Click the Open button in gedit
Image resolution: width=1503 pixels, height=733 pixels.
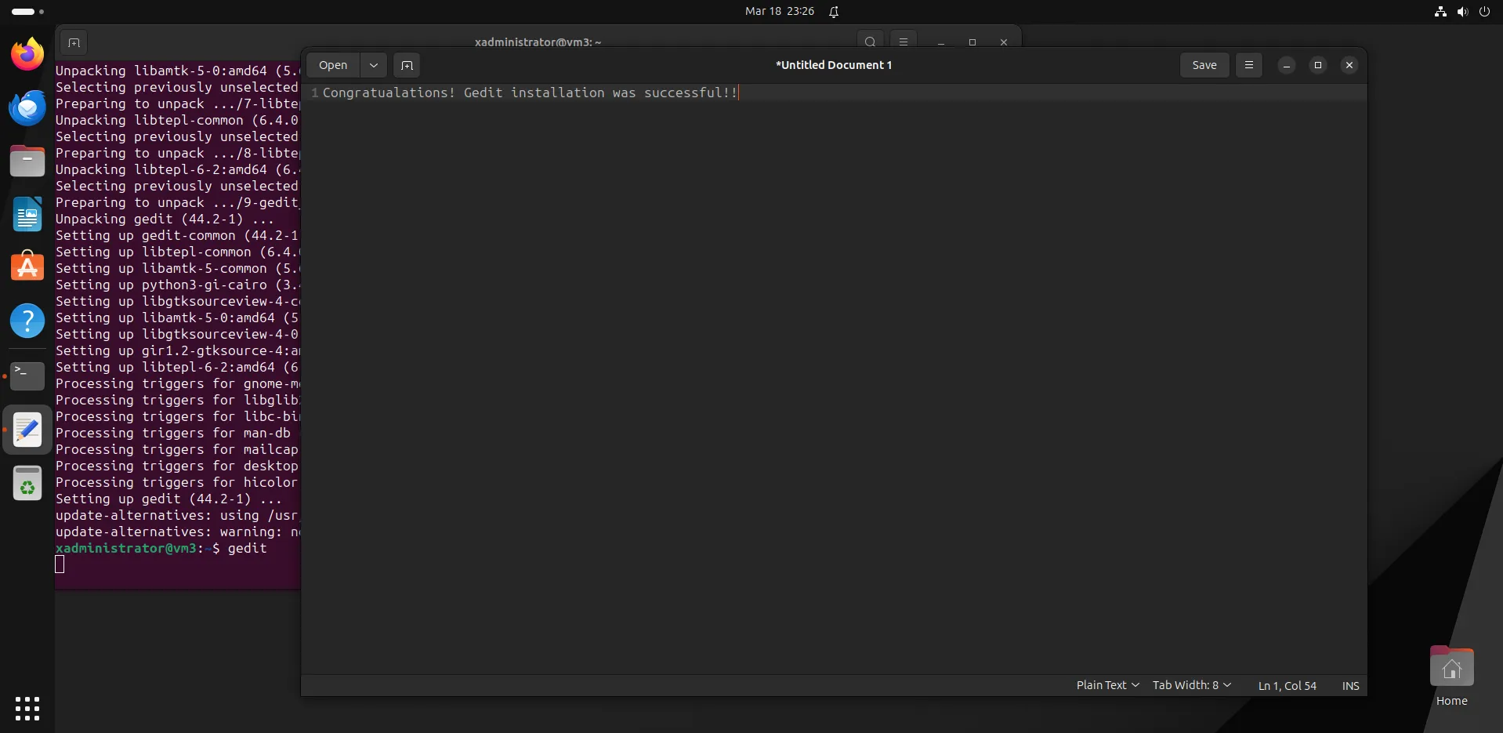click(x=333, y=65)
